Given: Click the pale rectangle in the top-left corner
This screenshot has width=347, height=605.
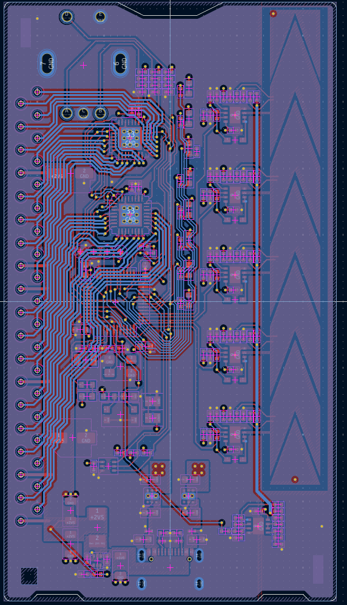Looking at the screenshot, I should click(26, 32).
